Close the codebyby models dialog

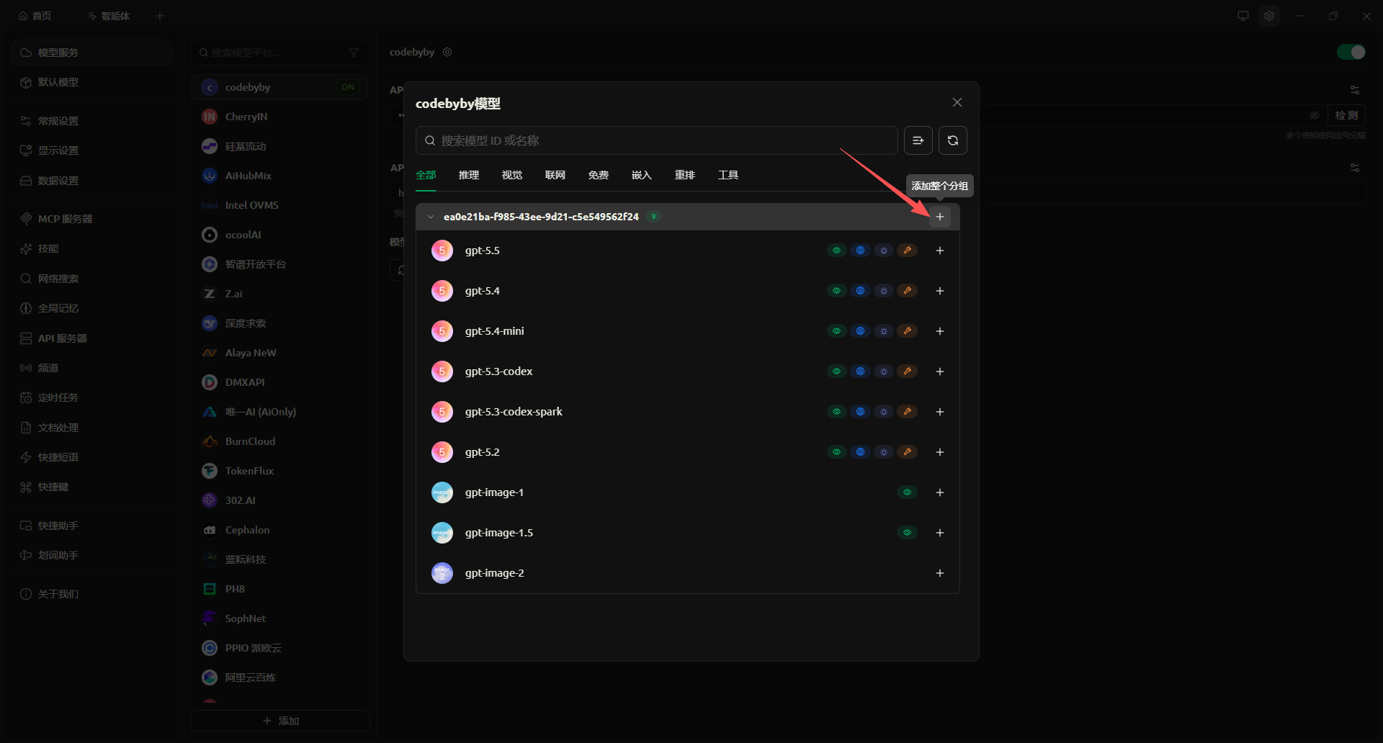coord(957,102)
